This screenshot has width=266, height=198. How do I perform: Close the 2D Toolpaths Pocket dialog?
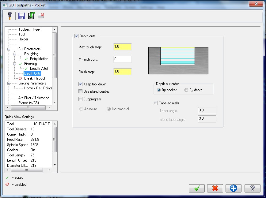tap(256, 4)
